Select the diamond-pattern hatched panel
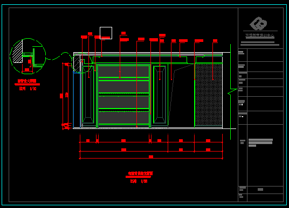Viewport: 289px width, 208px height. click(x=209, y=95)
